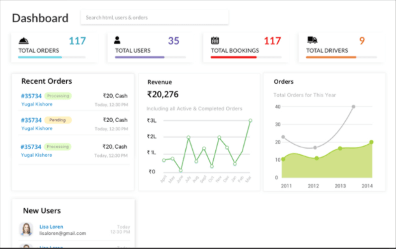Open Yugal Kishore under the Pending order
Image resolution: width=396 pixels, height=249 pixels.
point(37,128)
